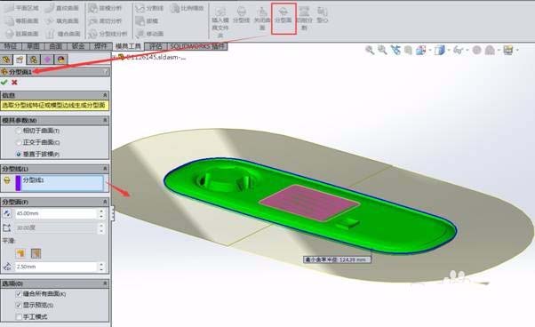This screenshot has height=327, width=535.
Task: Click the Previous View icon
Action: 395,50
